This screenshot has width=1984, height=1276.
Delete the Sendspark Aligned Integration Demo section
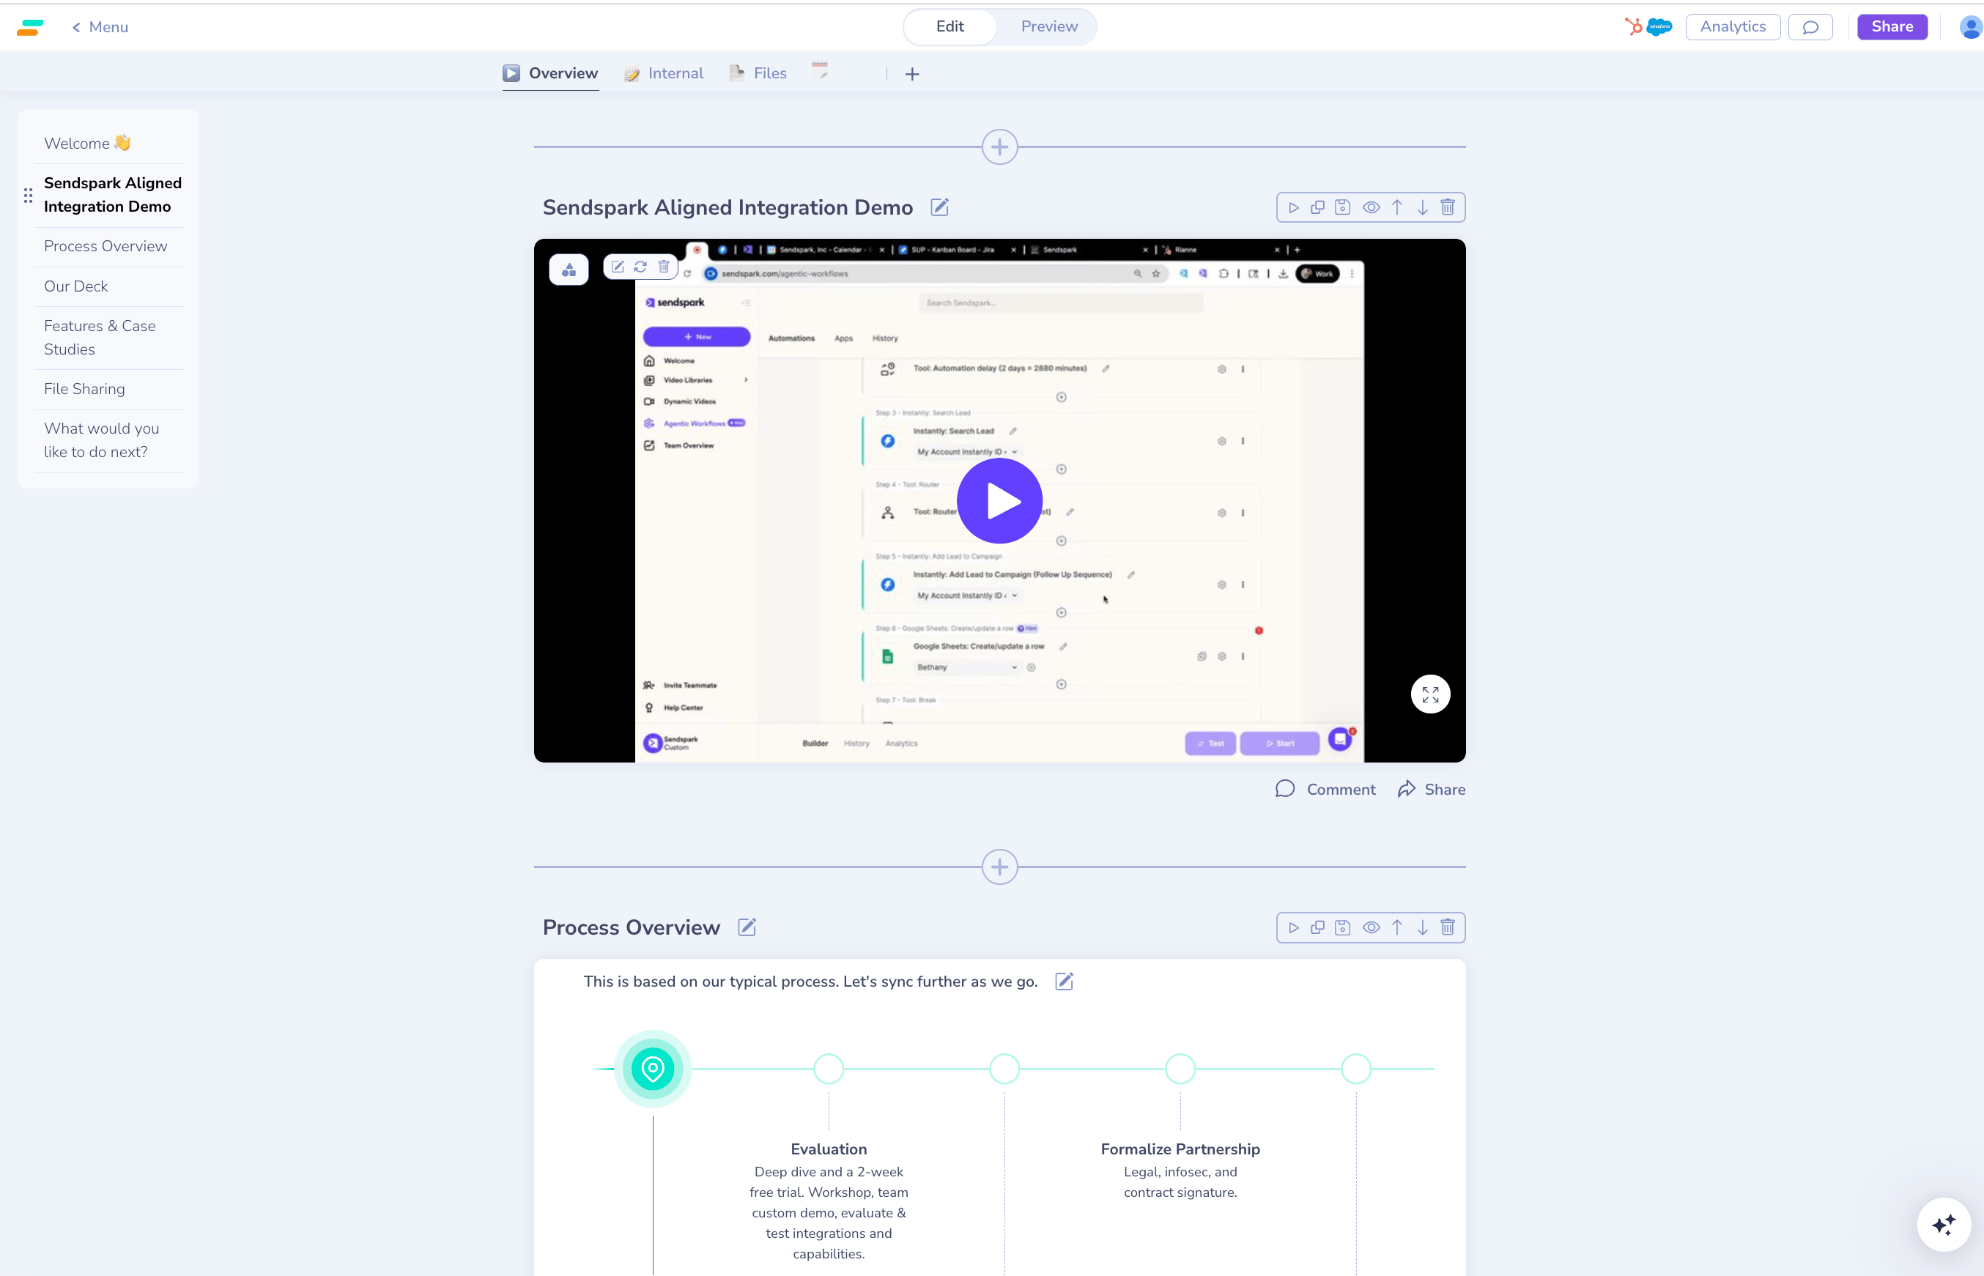(1448, 207)
